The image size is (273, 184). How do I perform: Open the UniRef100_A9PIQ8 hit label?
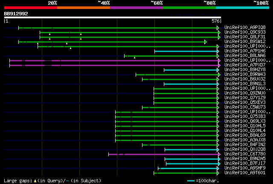pos(245,27)
